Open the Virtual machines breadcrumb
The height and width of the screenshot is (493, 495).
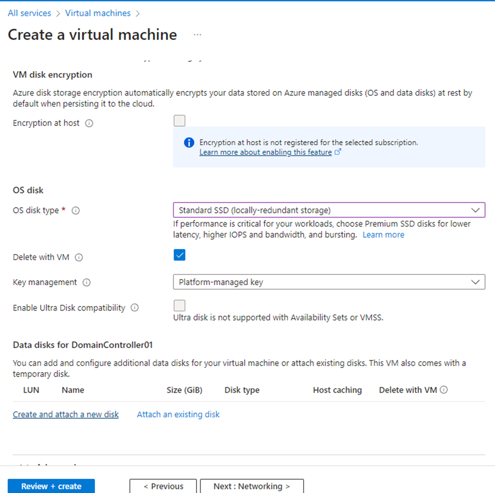click(97, 13)
